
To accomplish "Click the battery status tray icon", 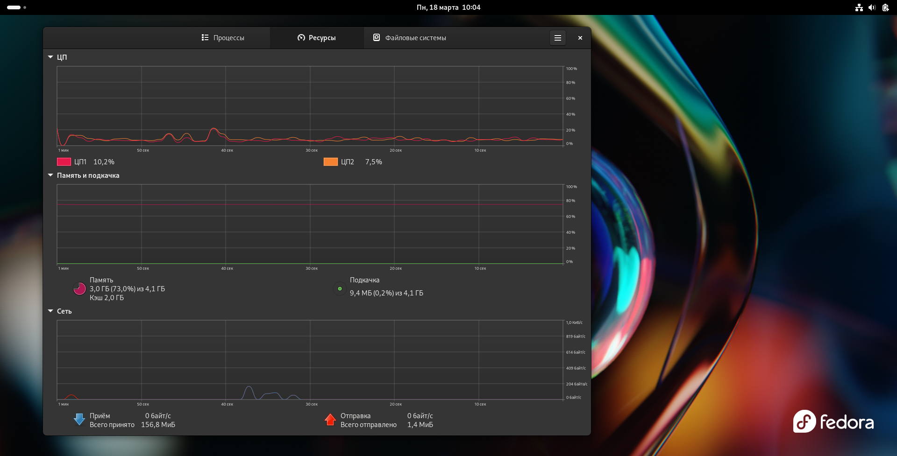I will pyautogui.click(x=885, y=7).
